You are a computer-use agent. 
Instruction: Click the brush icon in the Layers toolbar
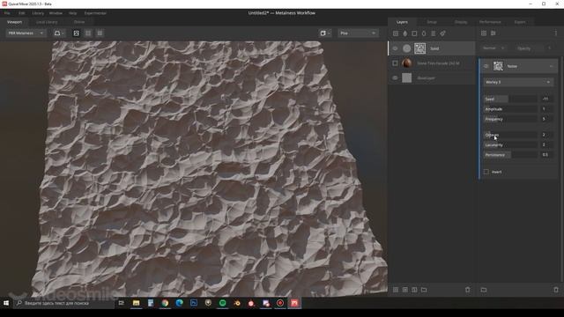(442, 33)
